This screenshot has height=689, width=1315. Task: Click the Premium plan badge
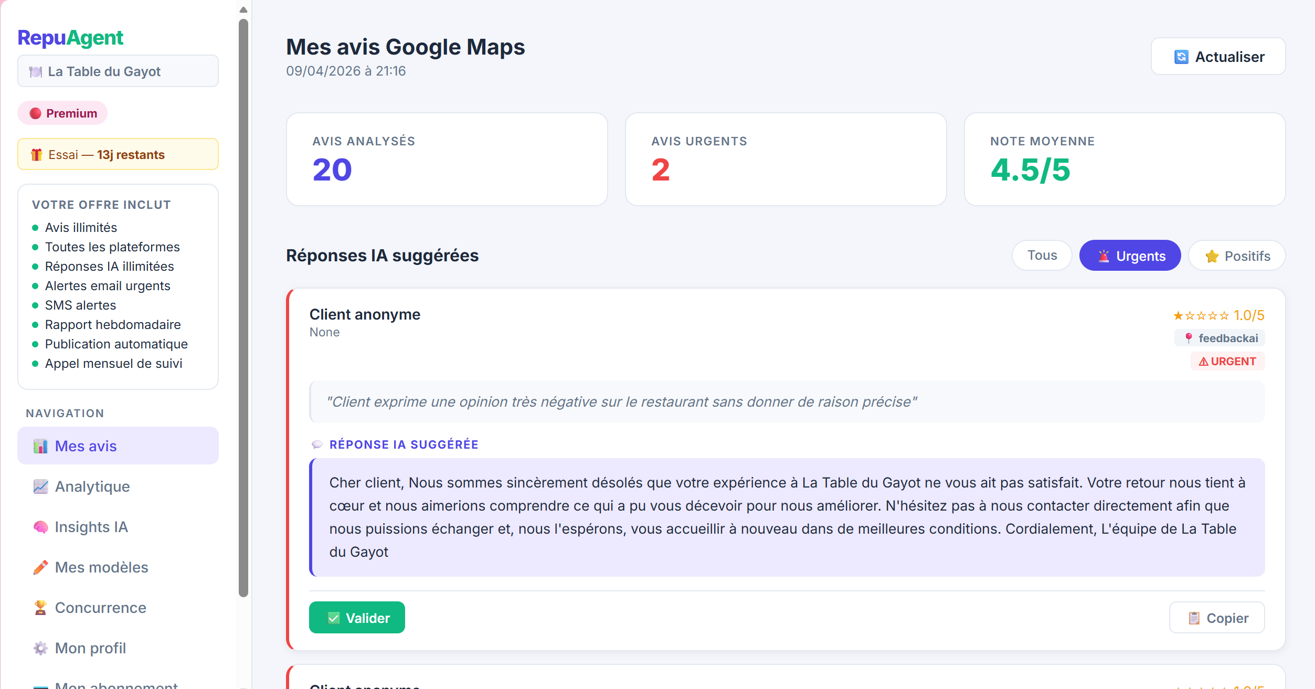coord(63,113)
